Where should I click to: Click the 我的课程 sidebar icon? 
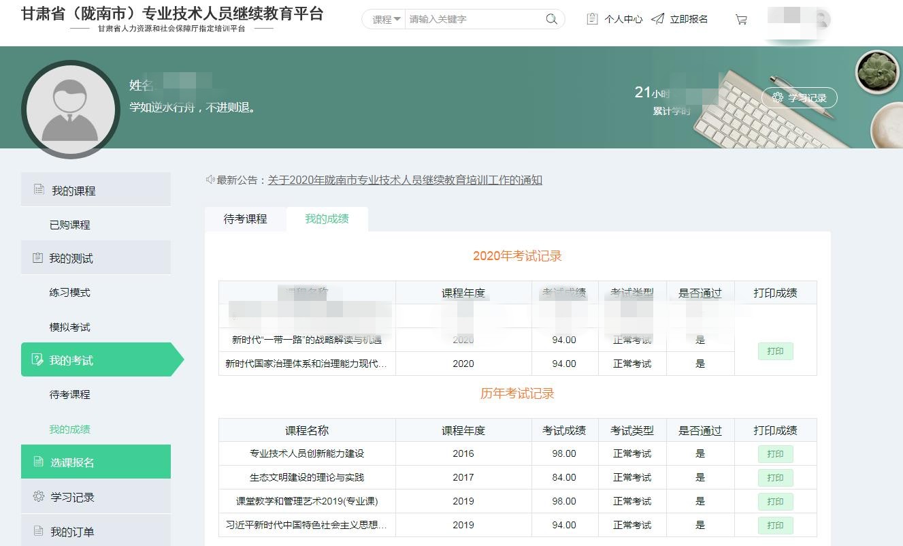tap(39, 190)
